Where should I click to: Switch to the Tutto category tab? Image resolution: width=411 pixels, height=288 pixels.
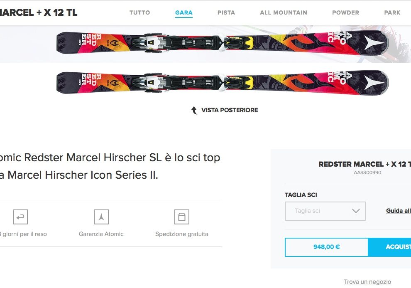tap(140, 12)
